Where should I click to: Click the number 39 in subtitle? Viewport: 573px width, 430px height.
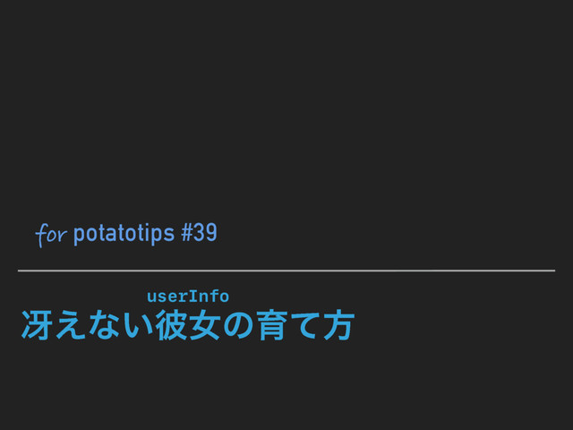tap(206, 233)
